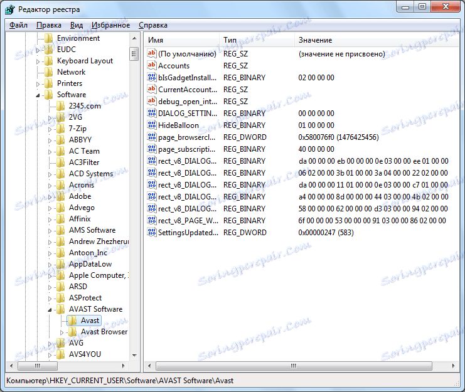465x392 pixels.
Task: Open the Файл menu
Action: (x=18, y=25)
